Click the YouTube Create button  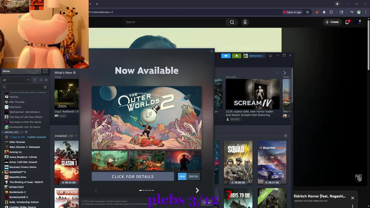pos(332,22)
